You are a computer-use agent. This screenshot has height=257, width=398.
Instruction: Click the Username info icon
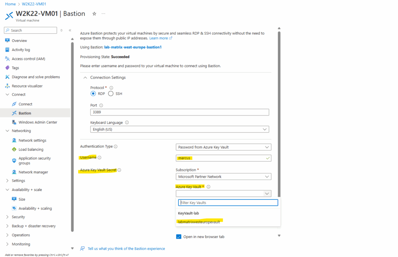99,157
